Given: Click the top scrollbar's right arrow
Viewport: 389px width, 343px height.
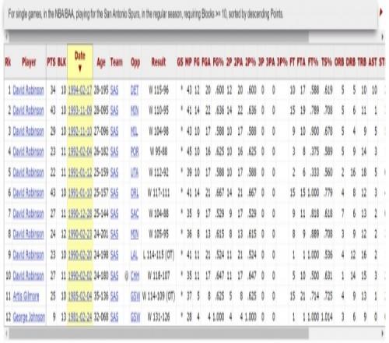Looking at the screenshot, I should point(383,37).
